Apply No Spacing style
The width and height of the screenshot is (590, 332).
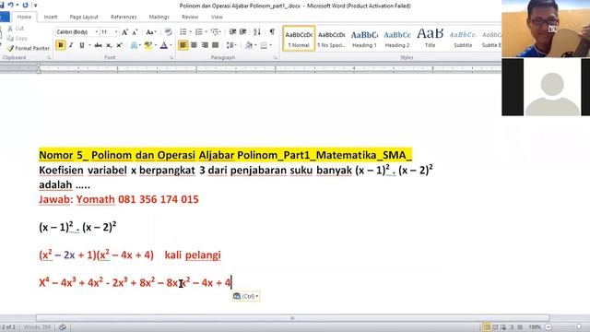coord(332,39)
